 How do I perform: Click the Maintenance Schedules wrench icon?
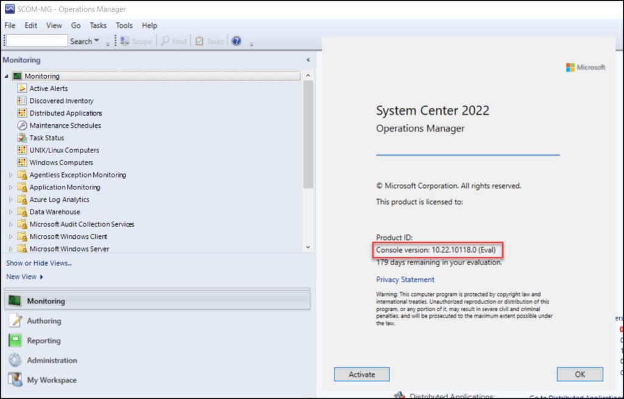[22, 125]
